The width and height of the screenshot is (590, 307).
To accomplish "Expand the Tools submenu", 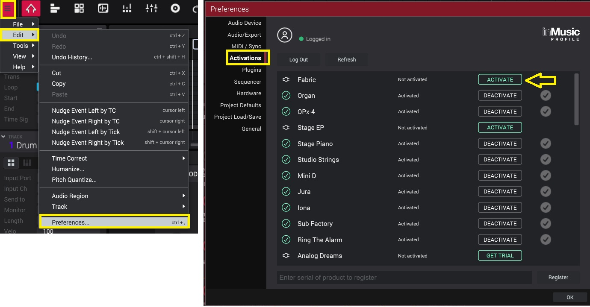I will 20,46.
